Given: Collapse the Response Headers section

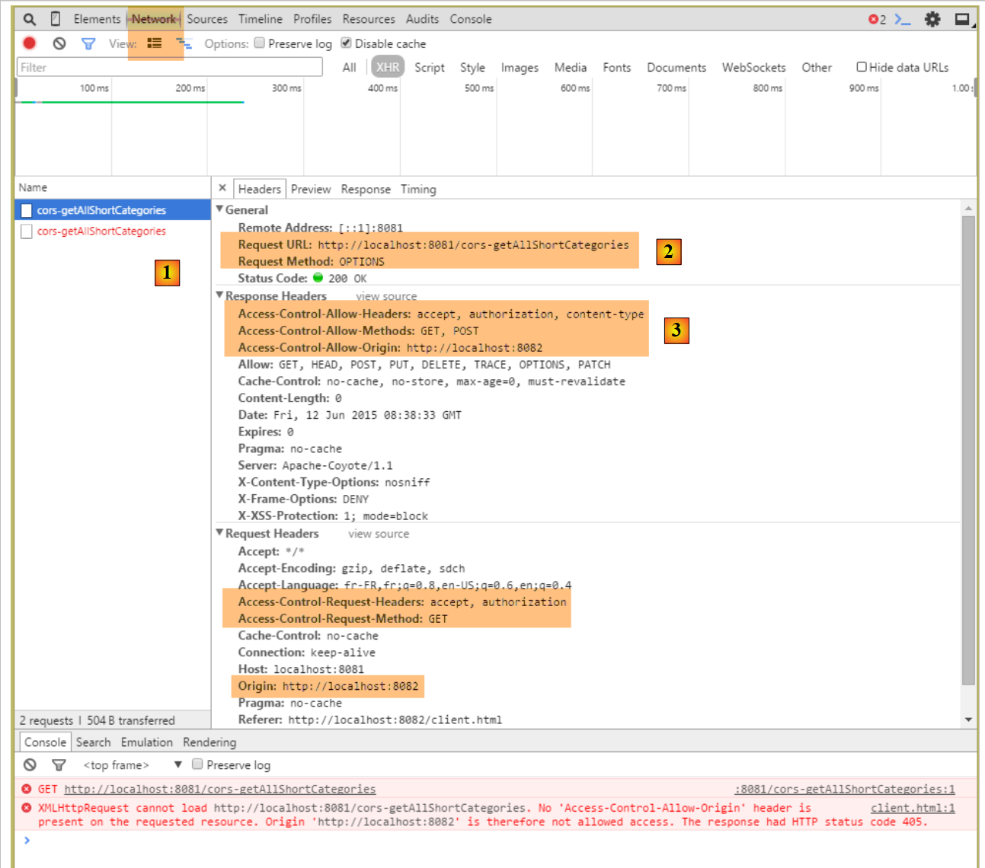Looking at the screenshot, I should point(220,295).
